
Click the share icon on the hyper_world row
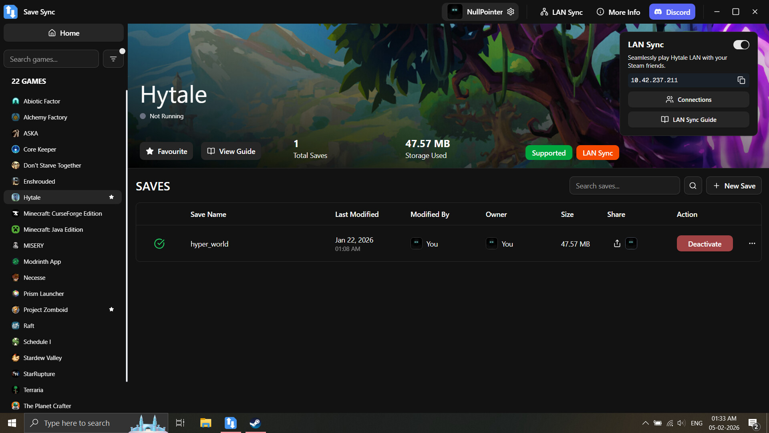[x=617, y=243]
